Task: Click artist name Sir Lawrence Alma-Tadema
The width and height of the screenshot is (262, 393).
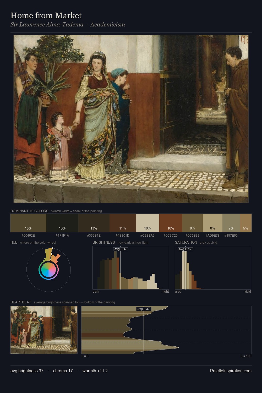Action: (x=47, y=25)
